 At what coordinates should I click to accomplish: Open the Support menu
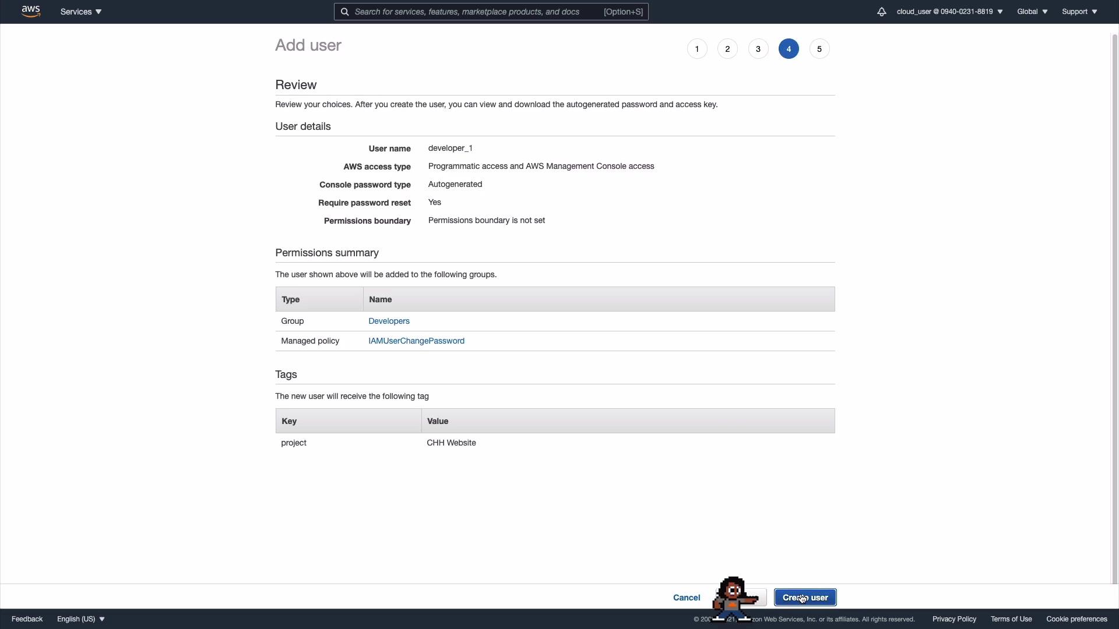pos(1079,12)
